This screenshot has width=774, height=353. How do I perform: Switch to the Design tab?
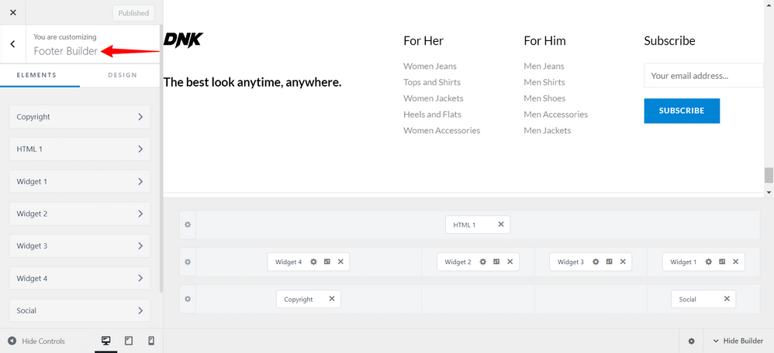pyautogui.click(x=123, y=75)
